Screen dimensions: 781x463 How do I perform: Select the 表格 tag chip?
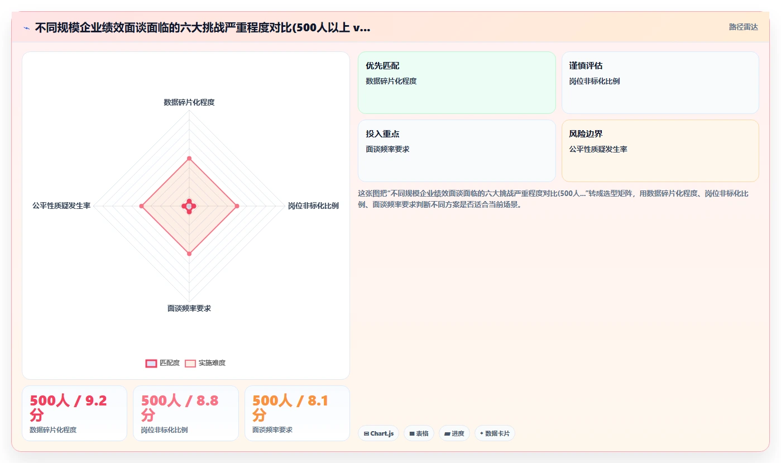pos(419,433)
